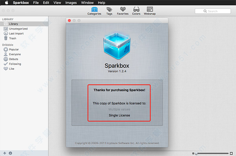Screen dimensions: 236x156
Task: Show Favorites via the heart toolbar icon
Action: pos(123,11)
